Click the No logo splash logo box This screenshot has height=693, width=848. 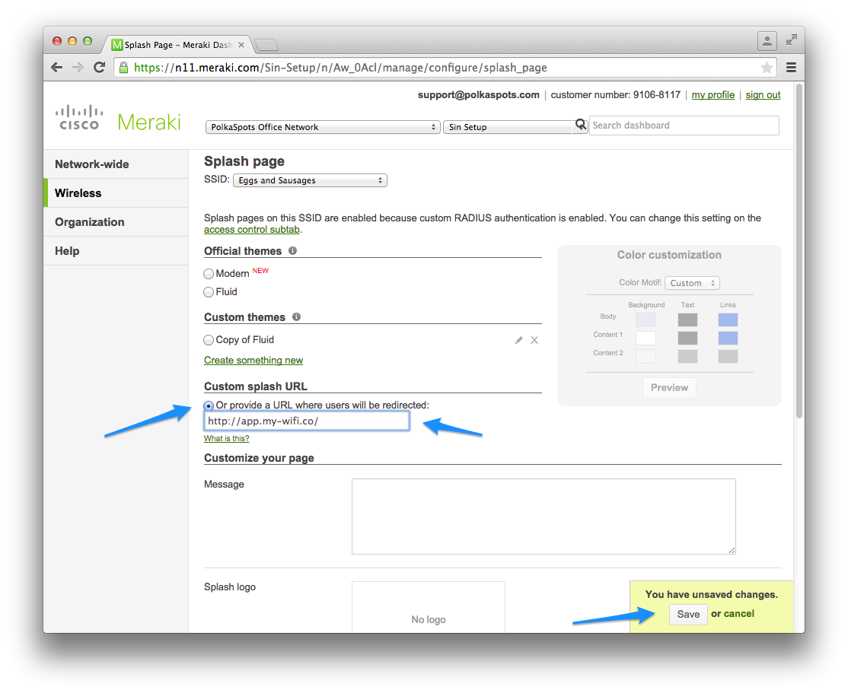pyautogui.click(x=429, y=607)
